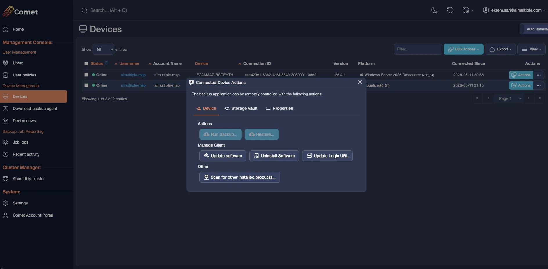Open Users in the sidebar
The image size is (548, 269).
pyautogui.click(x=18, y=63)
